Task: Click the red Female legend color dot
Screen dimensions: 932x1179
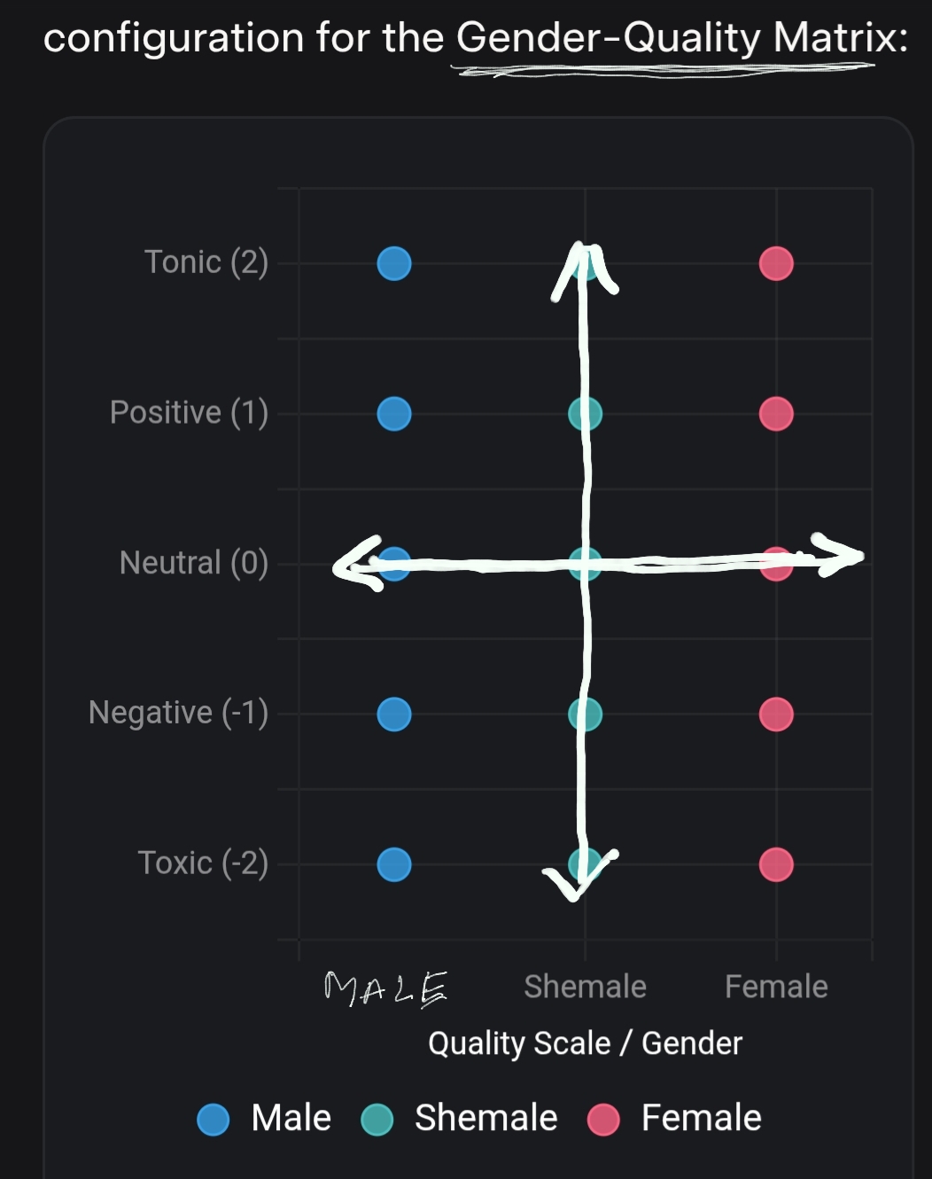Action: tap(603, 1120)
